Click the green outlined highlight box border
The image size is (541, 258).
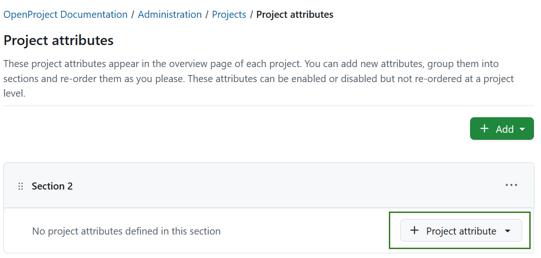point(459,212)
